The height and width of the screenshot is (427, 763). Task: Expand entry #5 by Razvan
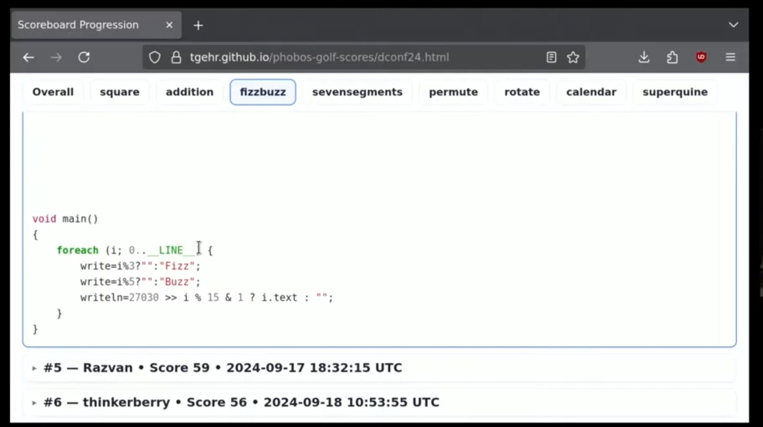(222, 368)
